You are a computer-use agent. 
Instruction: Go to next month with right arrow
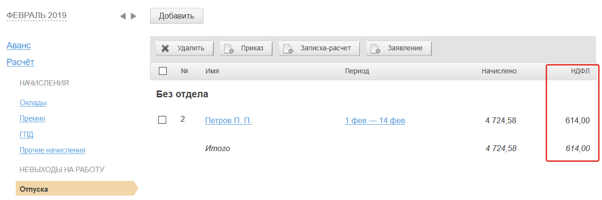pos(133,16)
